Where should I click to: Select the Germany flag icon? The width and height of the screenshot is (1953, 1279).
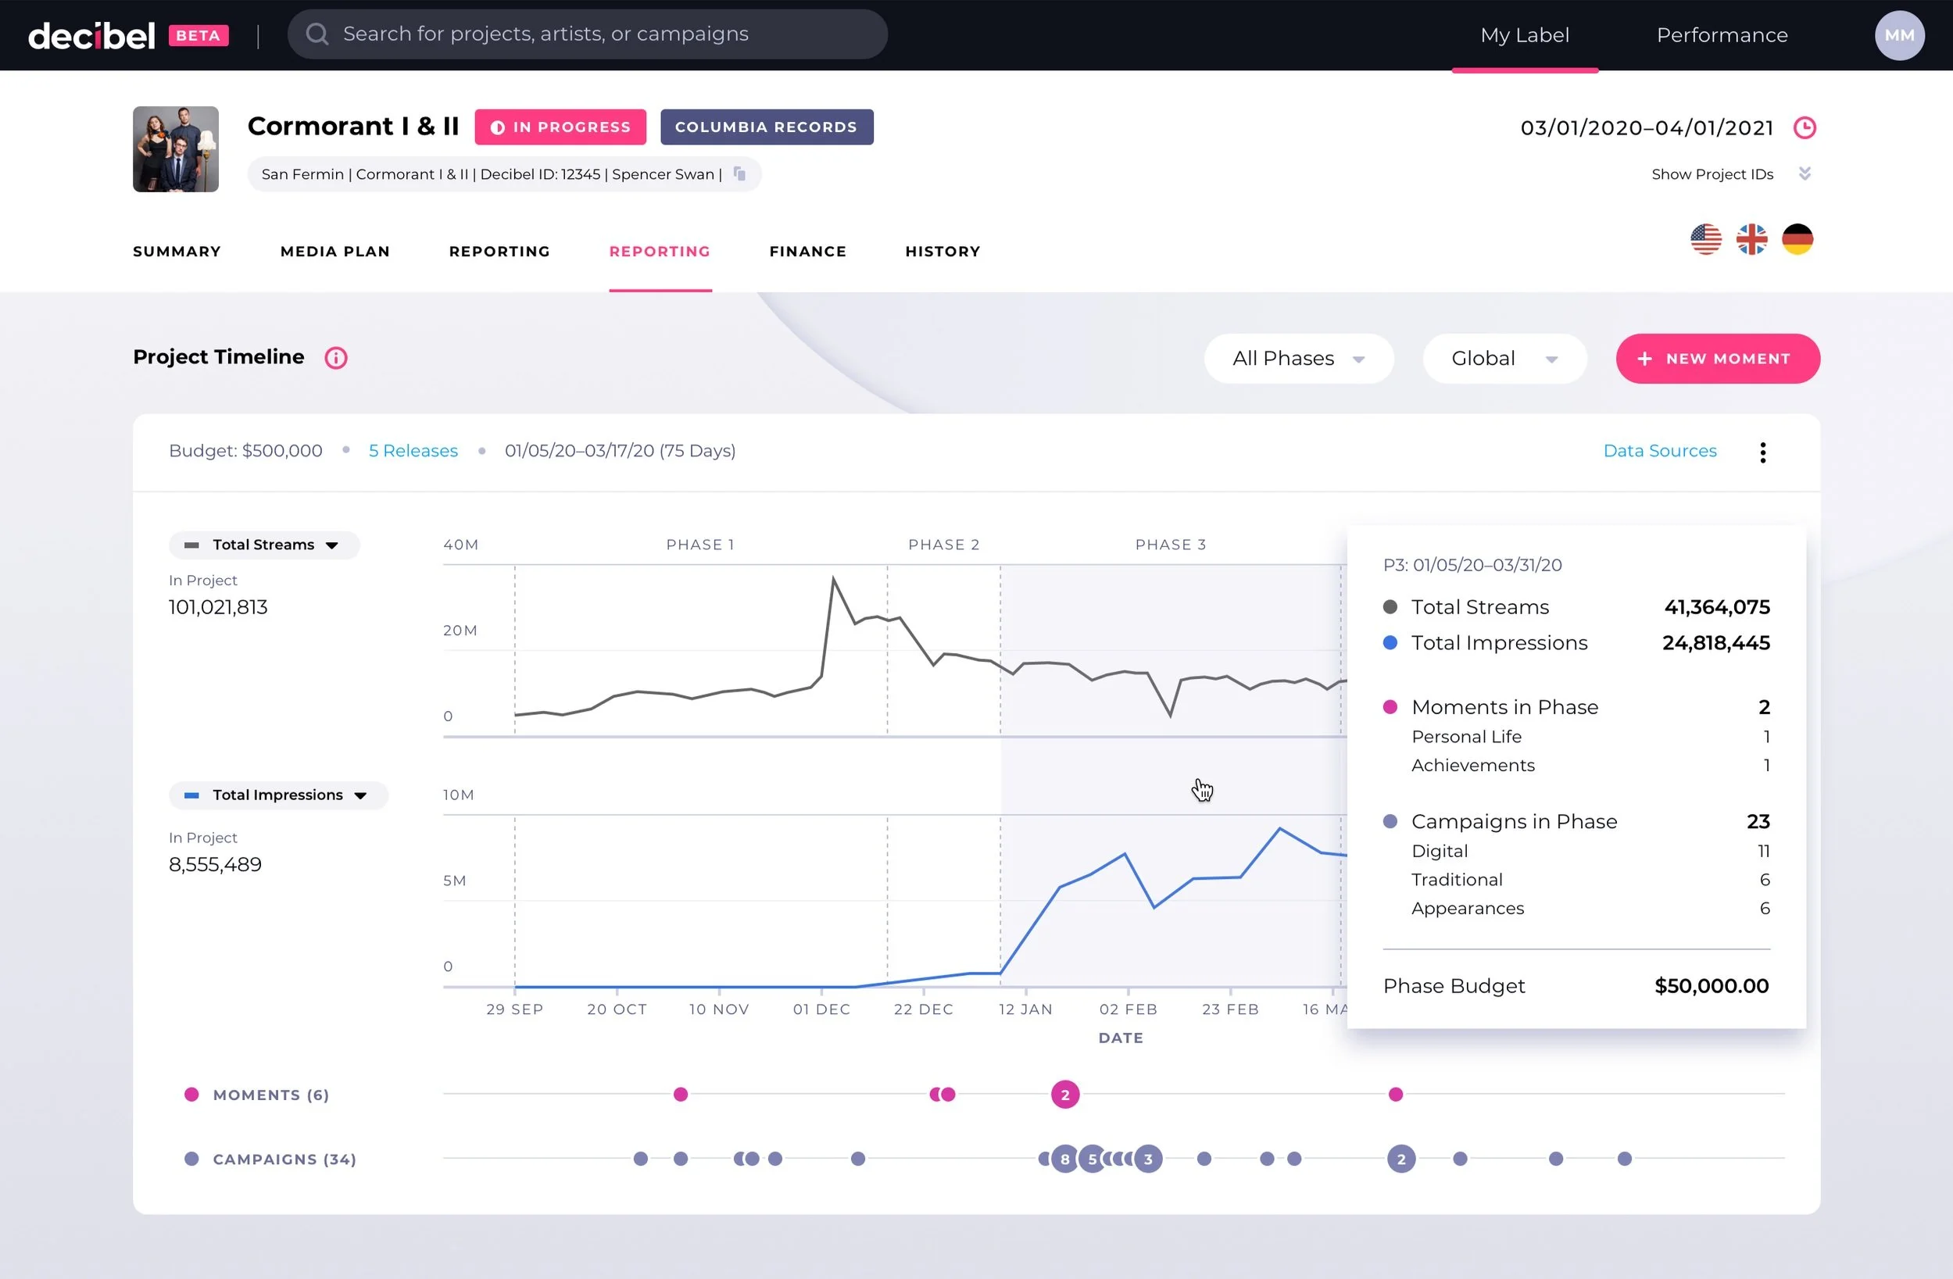1797,240
